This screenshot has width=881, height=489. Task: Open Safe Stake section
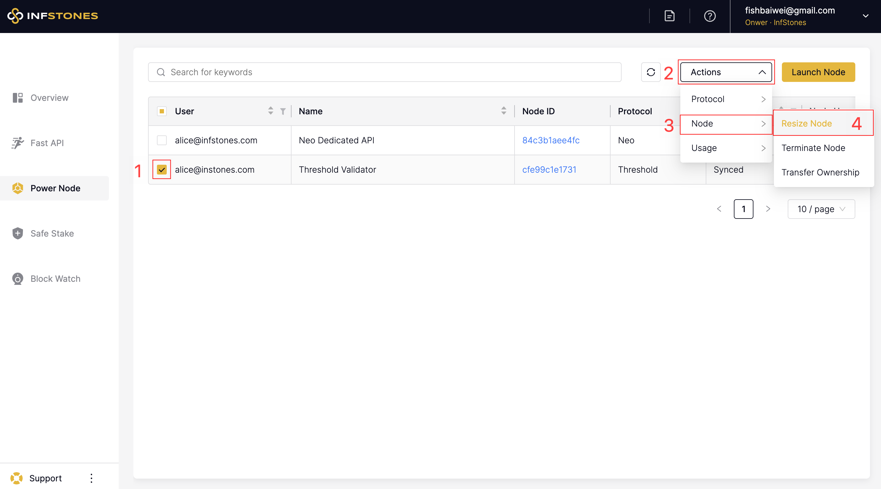click(x=52, y=233)
